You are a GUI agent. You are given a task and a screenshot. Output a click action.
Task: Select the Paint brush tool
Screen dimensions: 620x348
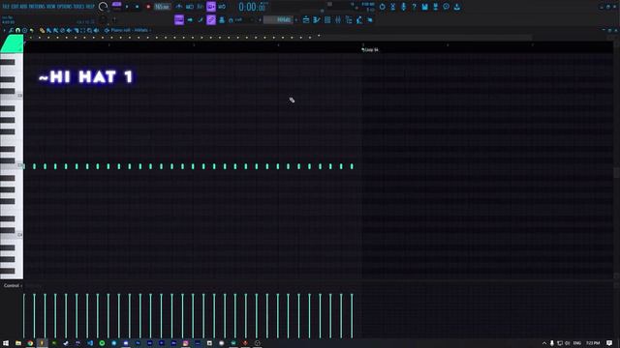coord(48,30)
